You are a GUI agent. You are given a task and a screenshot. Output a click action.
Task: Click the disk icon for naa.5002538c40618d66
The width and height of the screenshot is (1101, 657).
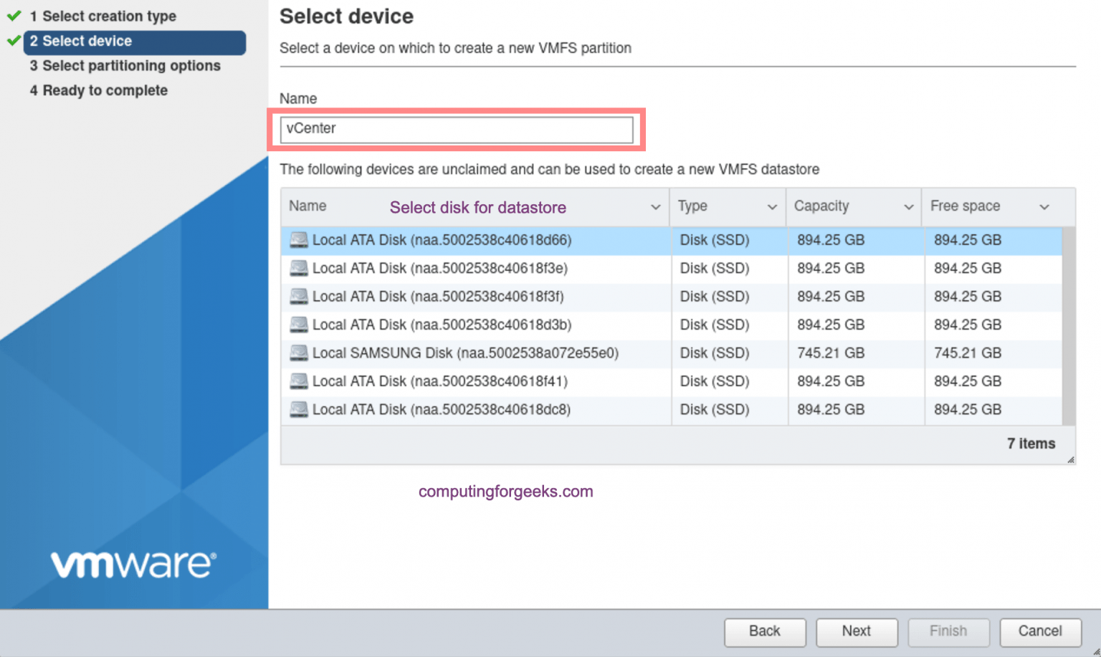coord(299,240)
